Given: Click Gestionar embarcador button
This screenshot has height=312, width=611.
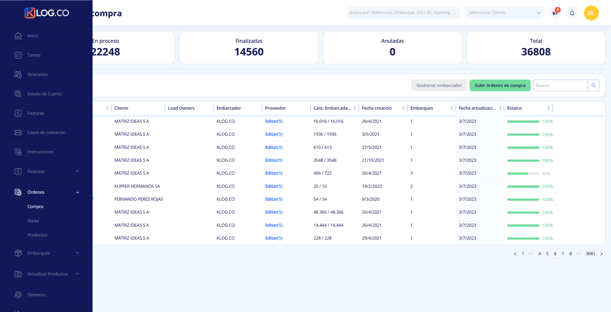Looking at the screenshot, I should 439,85.
